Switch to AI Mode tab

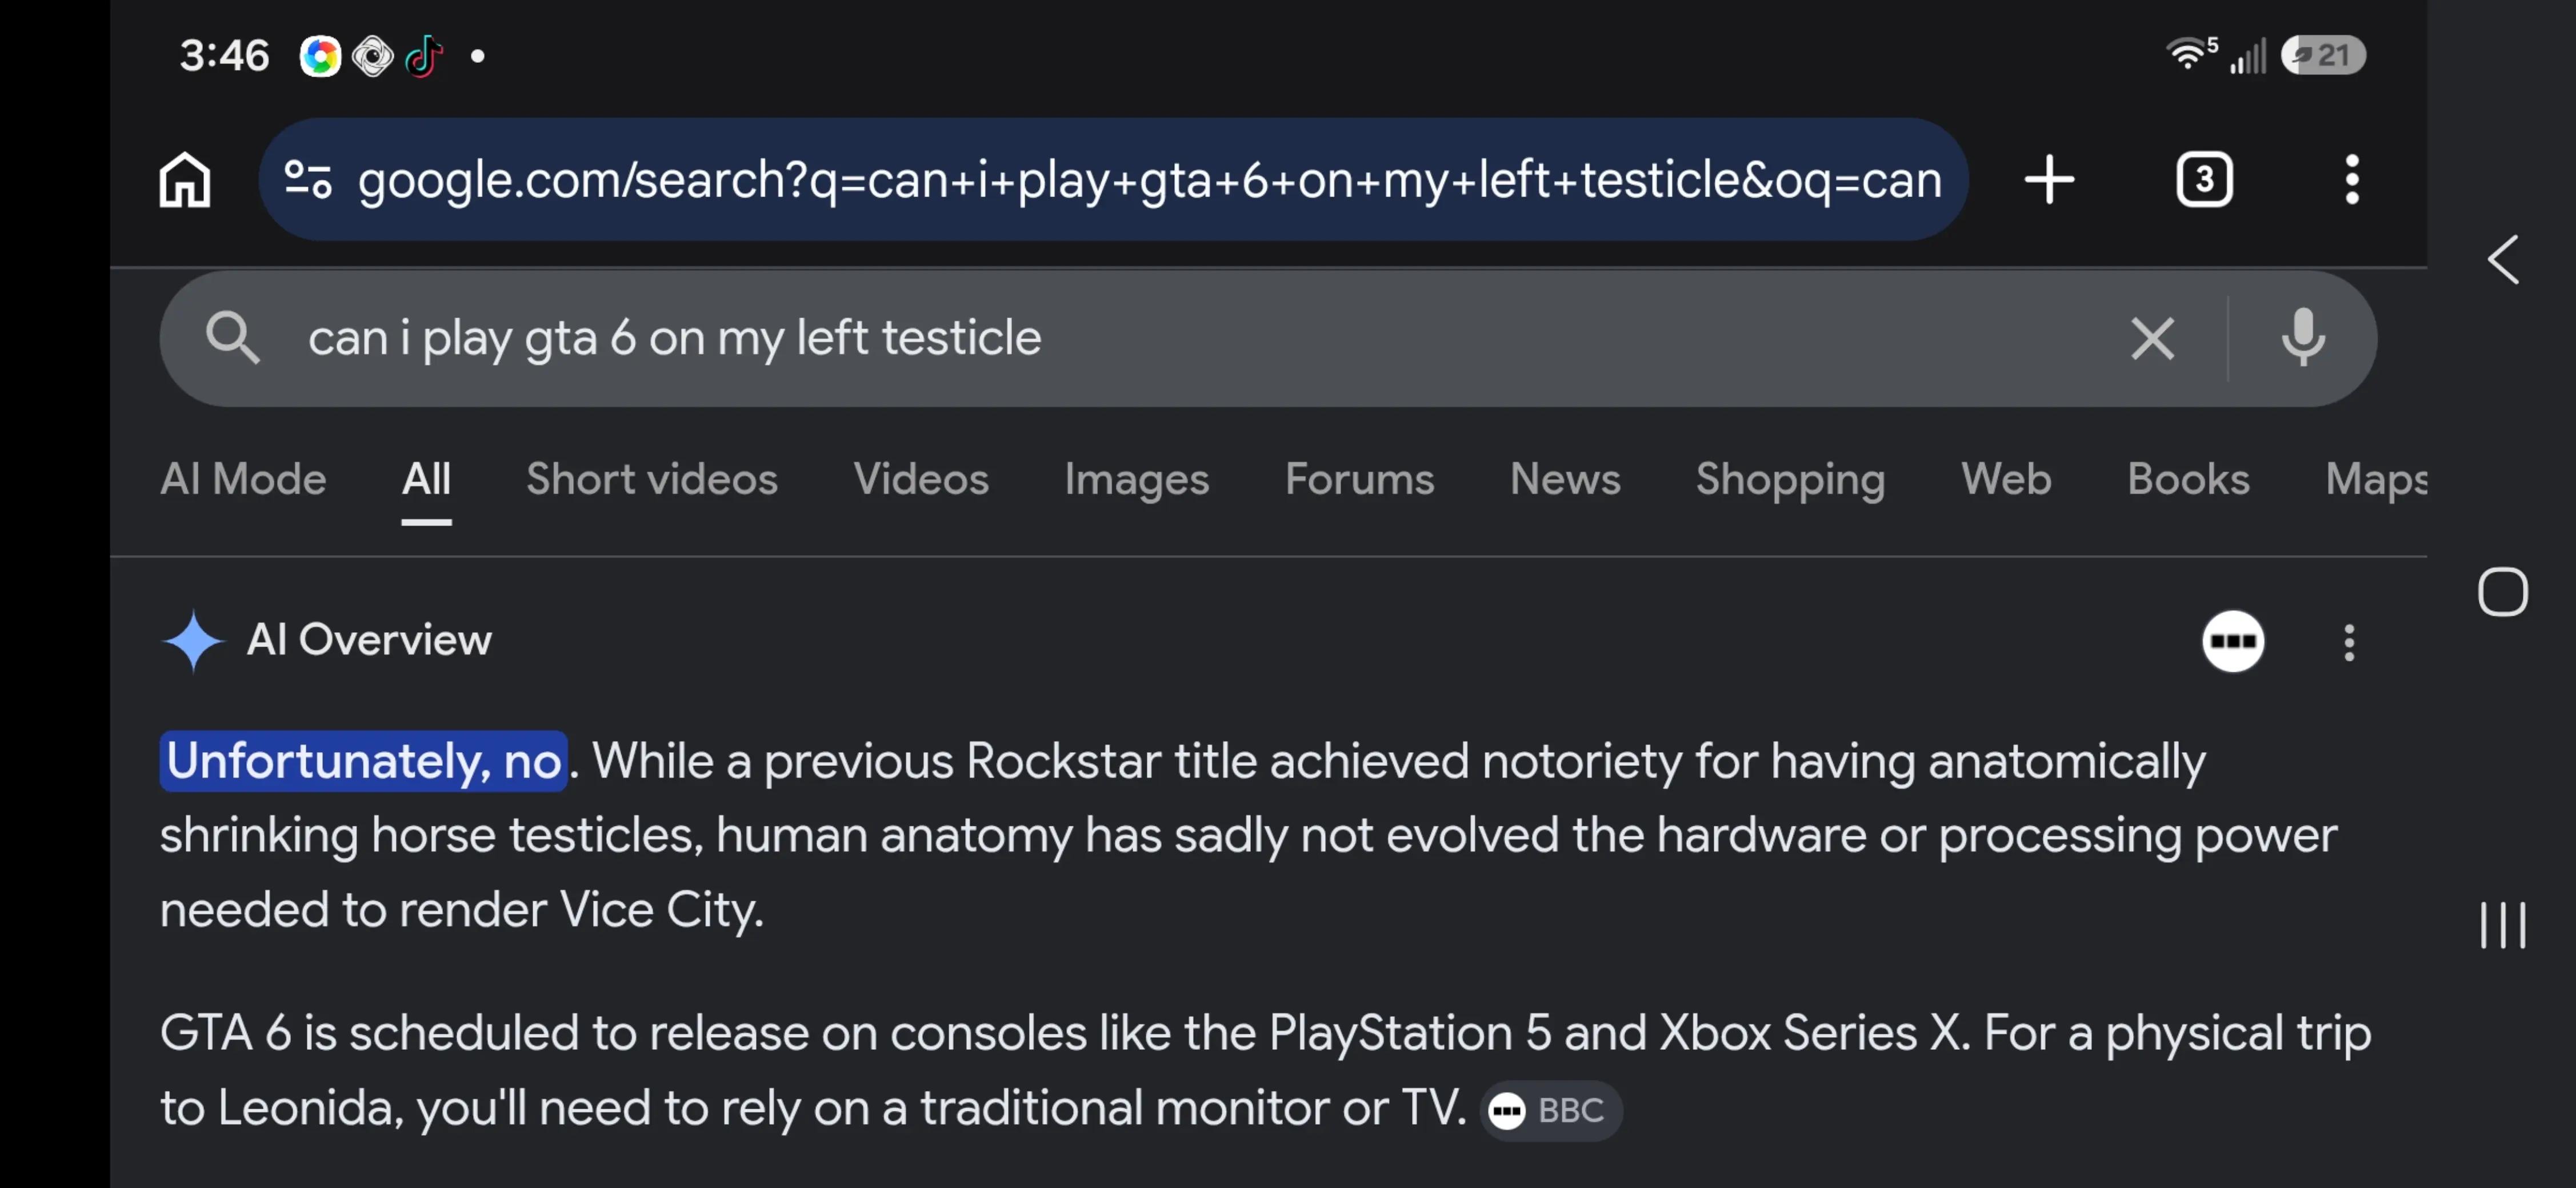[243, 480]
